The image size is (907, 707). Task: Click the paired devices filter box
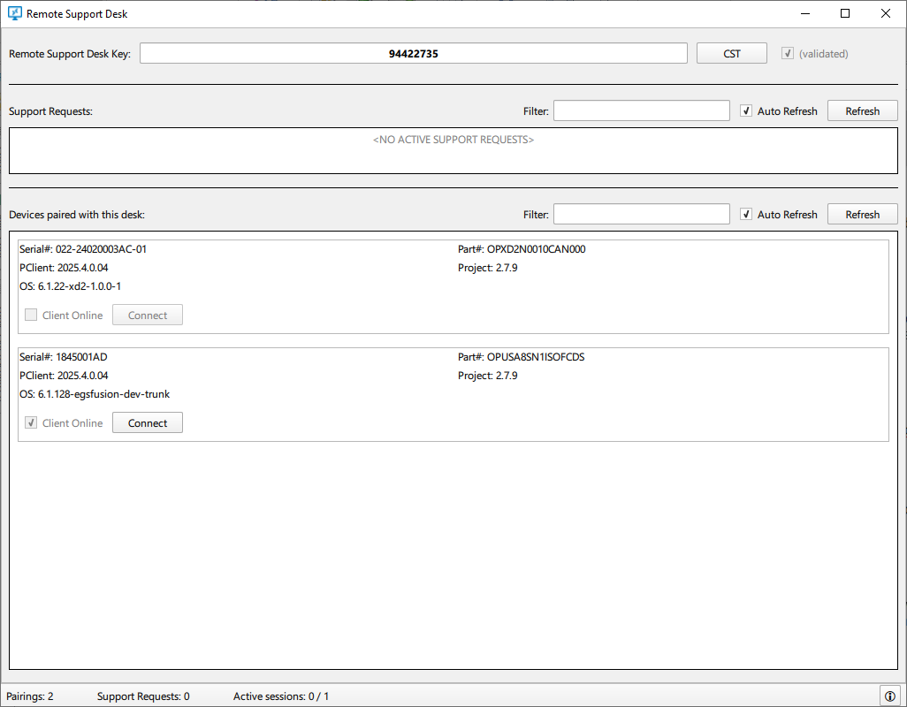pyautogui.click(x=641, y=215)
